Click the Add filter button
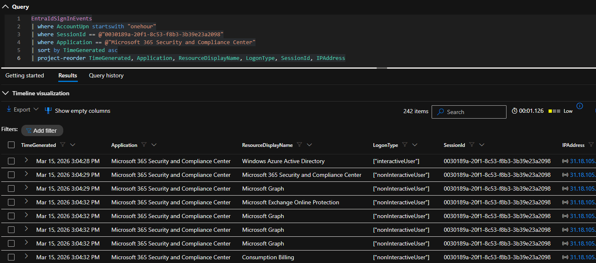 click(42, 130)
